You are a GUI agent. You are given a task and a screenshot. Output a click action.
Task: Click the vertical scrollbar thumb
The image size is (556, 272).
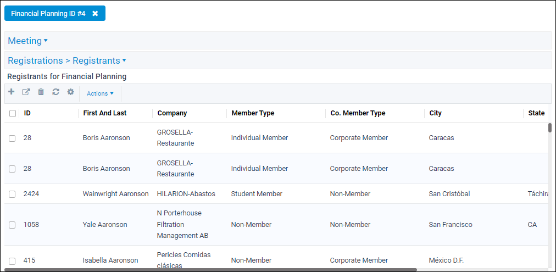pyautogui.click(x=549, y=127)
